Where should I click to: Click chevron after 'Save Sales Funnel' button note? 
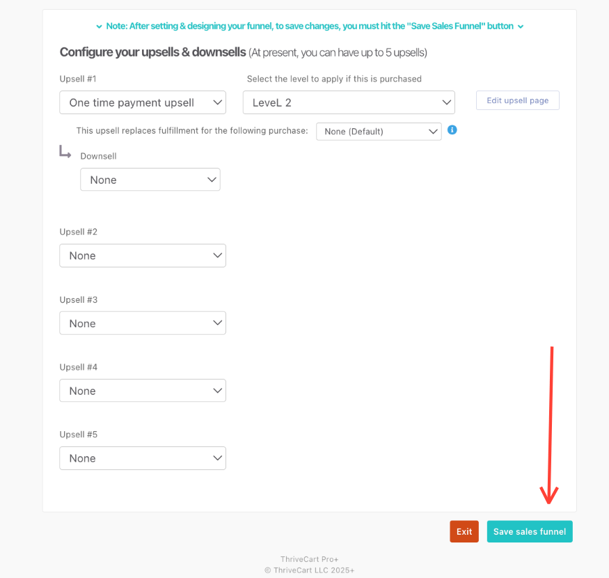(x=521, y=26)
